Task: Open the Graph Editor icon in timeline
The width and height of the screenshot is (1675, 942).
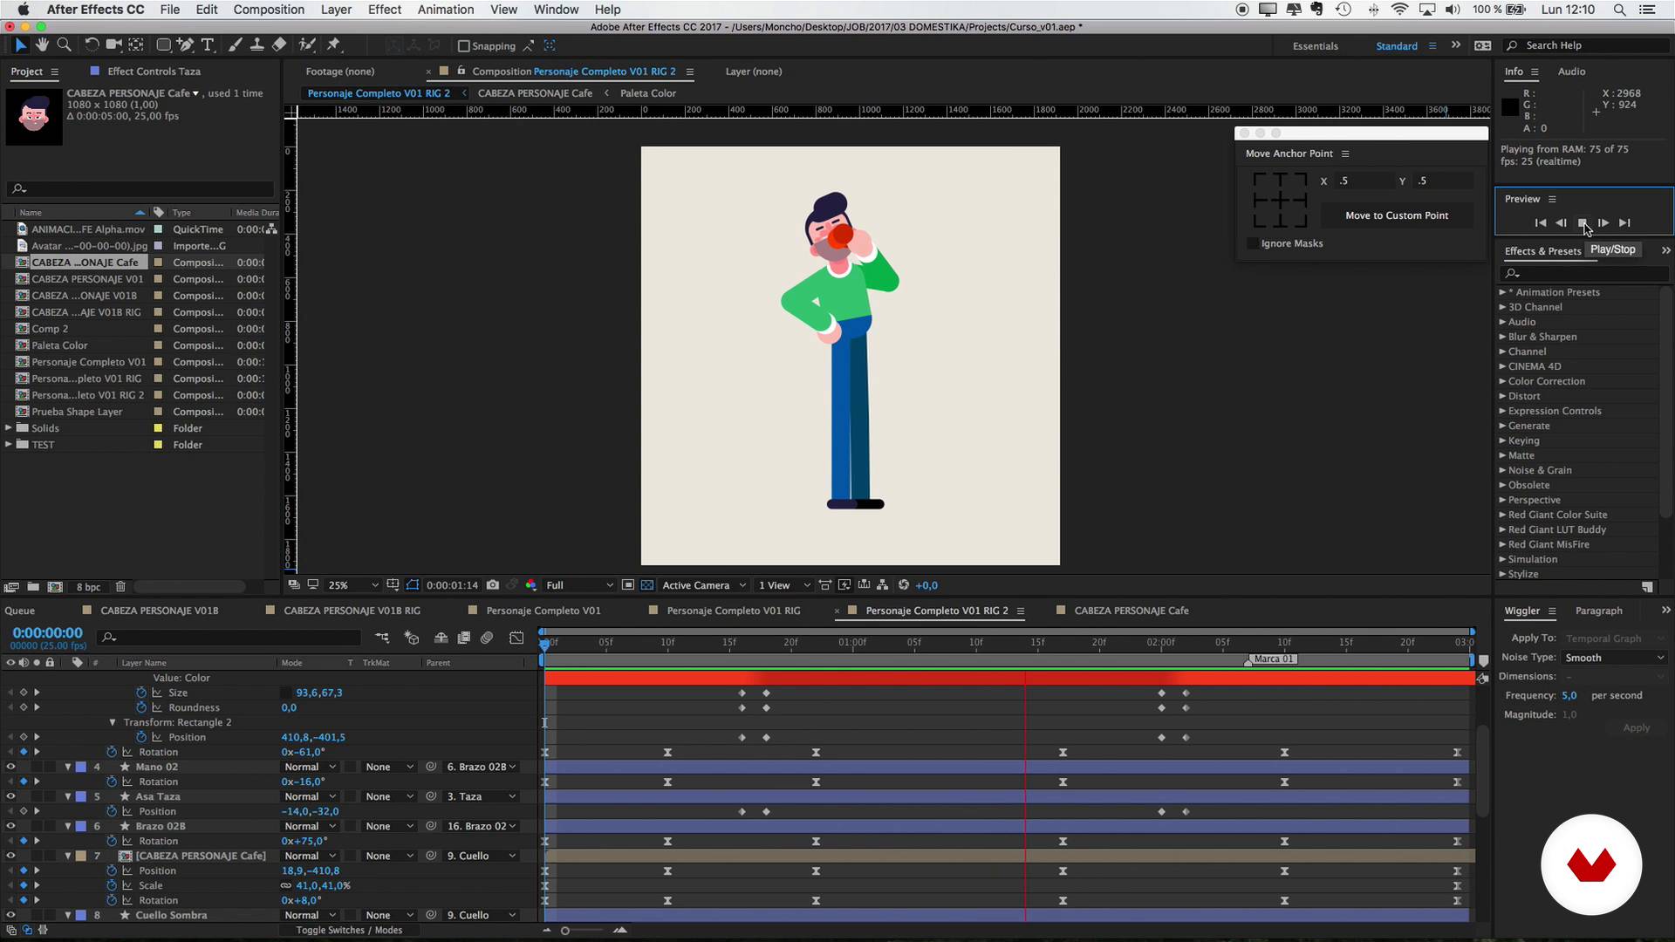Action: (x=516, y=638)
